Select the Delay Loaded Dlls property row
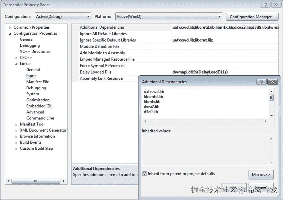Image resolution: width=283 pixels, height=200 pixels. (96, 72)
